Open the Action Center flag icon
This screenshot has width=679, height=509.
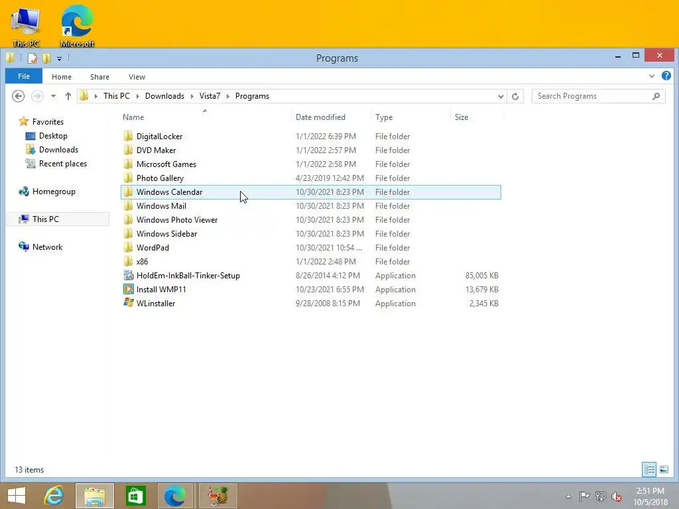coord(584,496)
